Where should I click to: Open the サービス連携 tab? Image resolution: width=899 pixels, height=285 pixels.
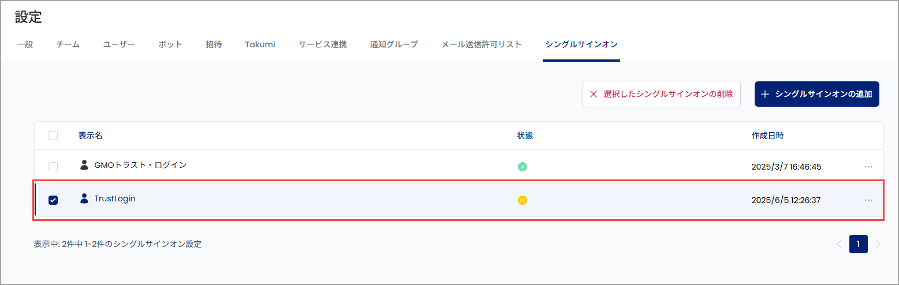coord(323,44)
